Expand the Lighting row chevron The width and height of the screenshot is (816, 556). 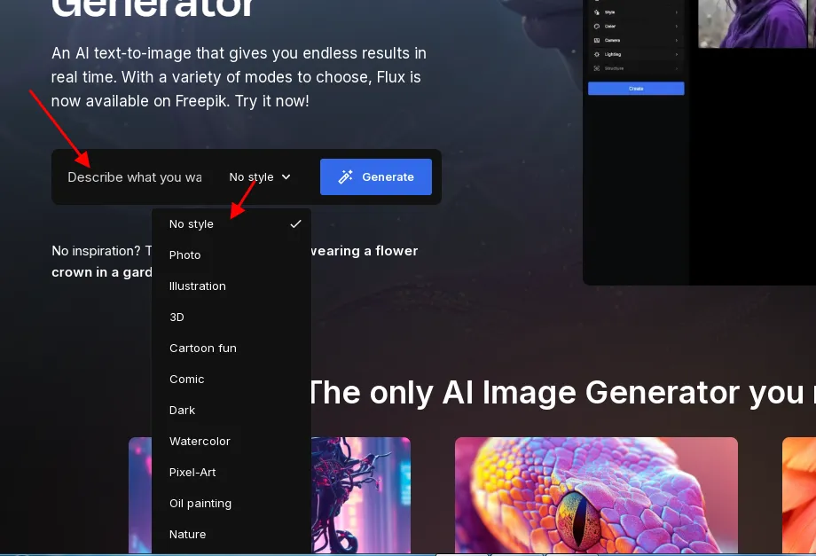[x=677, y=54]
